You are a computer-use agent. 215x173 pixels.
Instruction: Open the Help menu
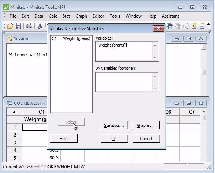pos(152,16)
